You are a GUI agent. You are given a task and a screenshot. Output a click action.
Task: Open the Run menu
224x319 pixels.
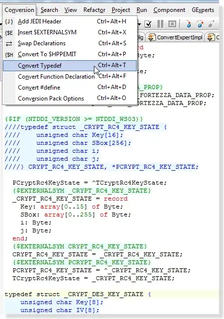pyautogui.click(x=142, y=10)
